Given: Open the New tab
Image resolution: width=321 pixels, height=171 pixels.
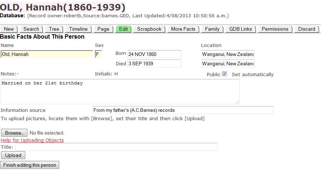Looking at the screenshot, I should pyautogui.click(x=9, y=29).
